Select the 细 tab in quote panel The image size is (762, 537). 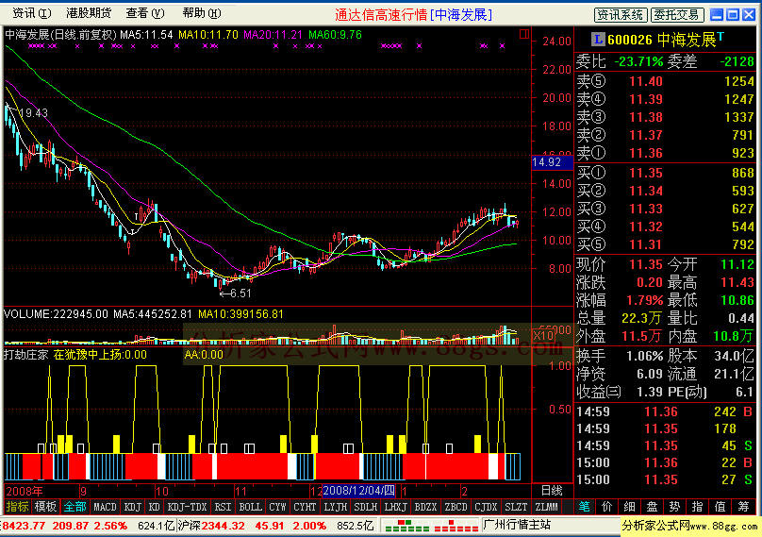[x=629, y=507]
